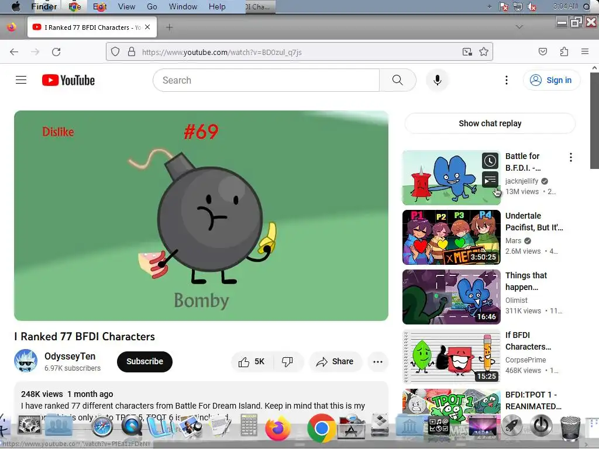This screenshot has width=599, height=449.
Task: Click the Subscribe button
Action: (x=145, y=361)
